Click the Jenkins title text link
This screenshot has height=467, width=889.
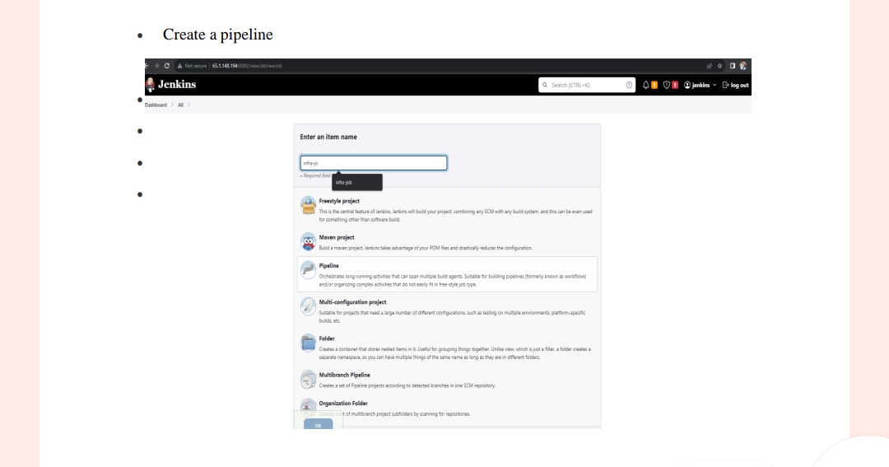click(x=177, y=85)
